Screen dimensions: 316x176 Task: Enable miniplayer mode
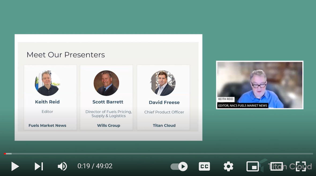point(253,167)
